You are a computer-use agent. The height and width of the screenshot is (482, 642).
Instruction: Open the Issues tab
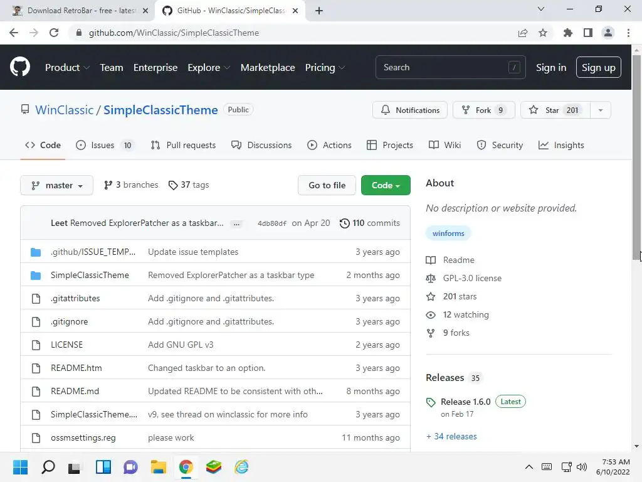tap(105, 145)
